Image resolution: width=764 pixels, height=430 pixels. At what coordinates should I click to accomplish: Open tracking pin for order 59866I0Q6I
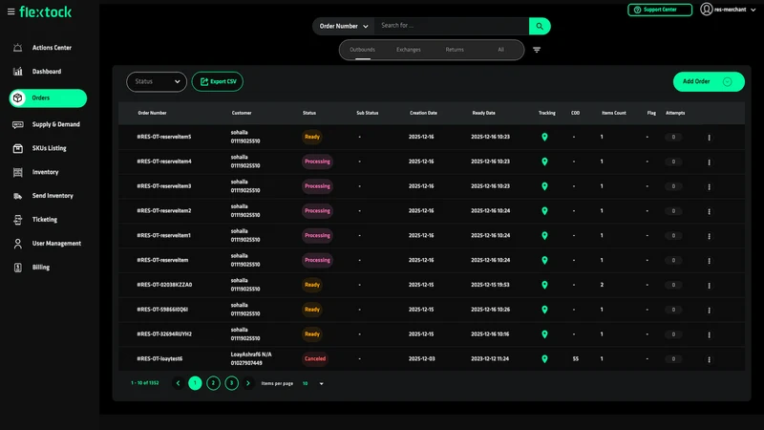544,310
